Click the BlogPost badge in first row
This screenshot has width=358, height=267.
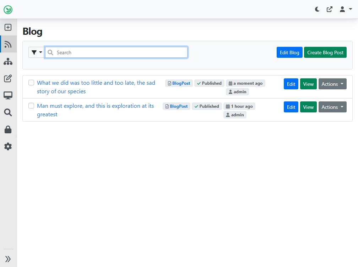[x=179, y=83]
